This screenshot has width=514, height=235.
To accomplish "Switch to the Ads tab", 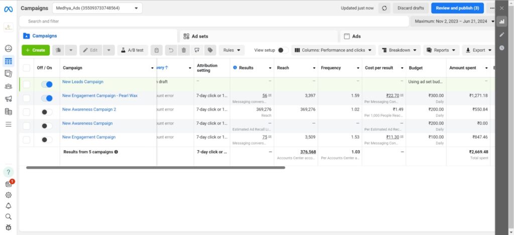I will pos(417,36).
